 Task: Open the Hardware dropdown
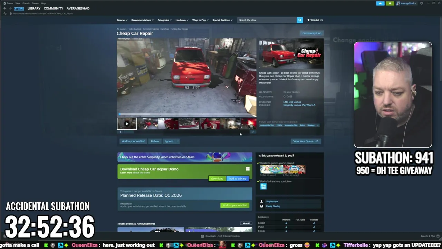coord(182,20)
